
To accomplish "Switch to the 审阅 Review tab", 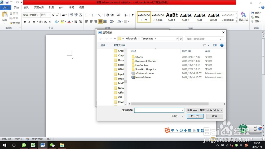I will 72,7.
